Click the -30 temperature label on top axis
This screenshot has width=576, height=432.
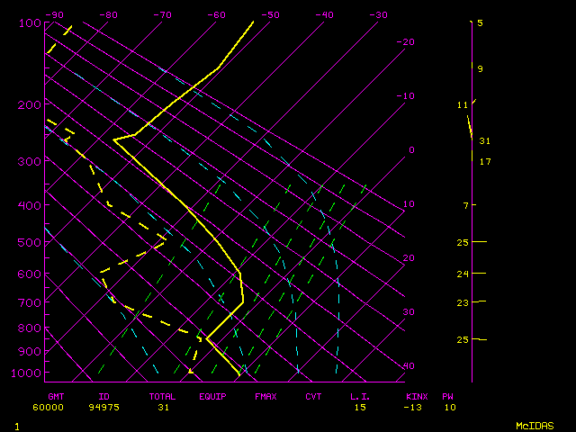click(378, 15)
